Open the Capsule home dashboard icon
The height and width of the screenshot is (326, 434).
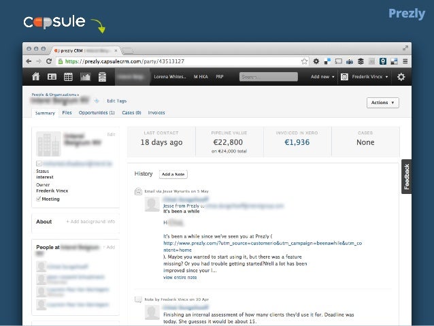[x=35, y=76]
